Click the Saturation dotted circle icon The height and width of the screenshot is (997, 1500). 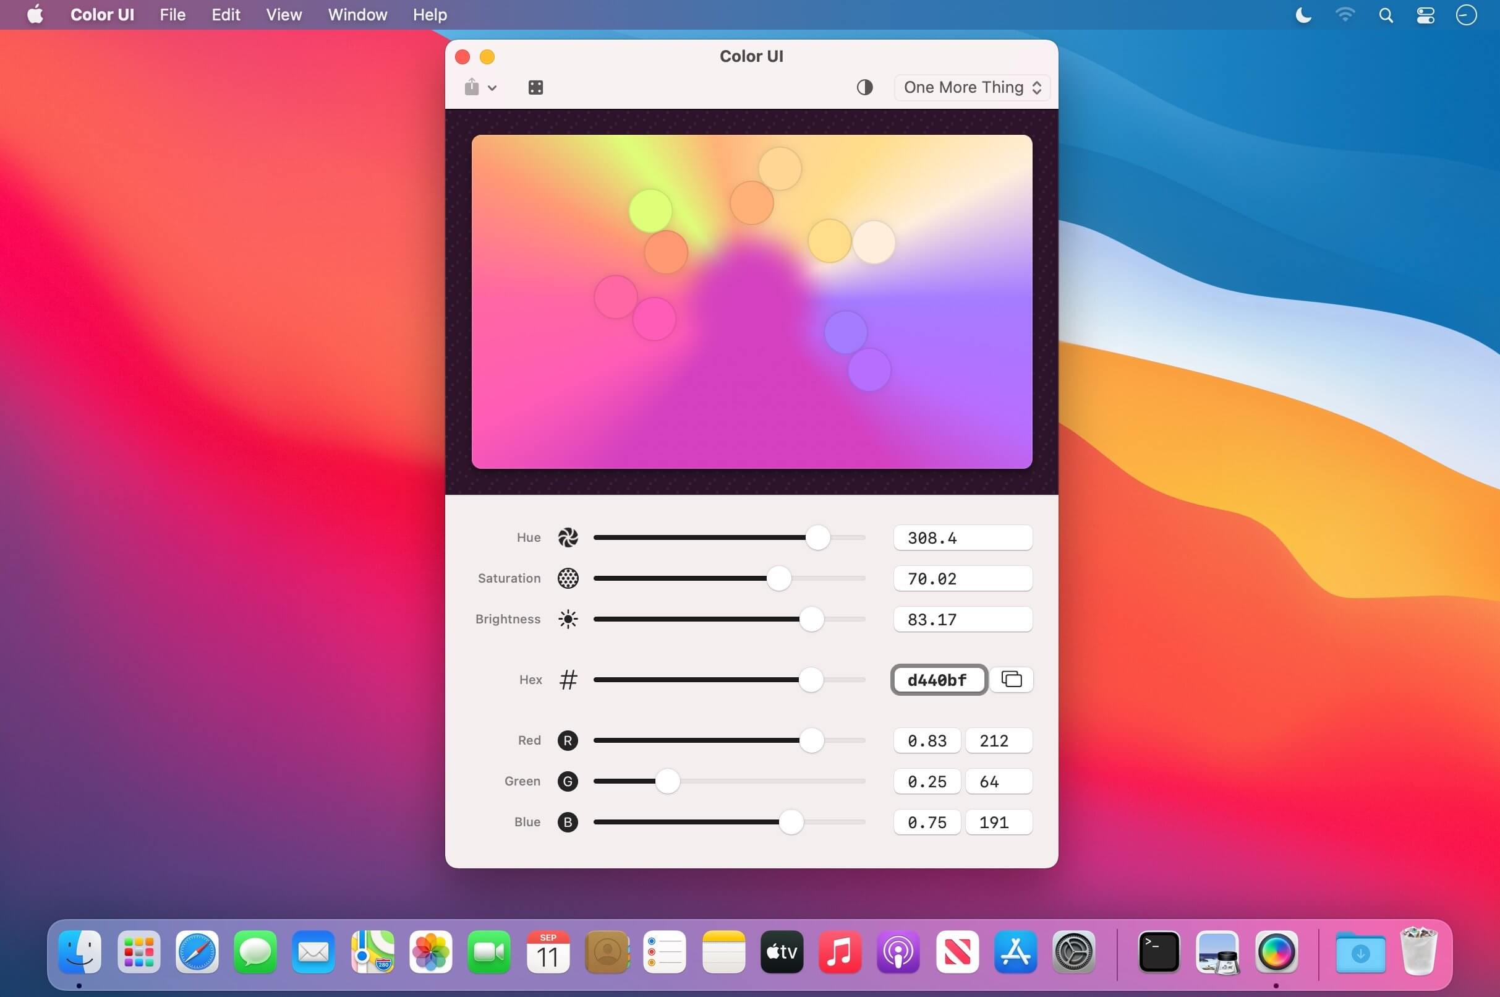point(568,579)
